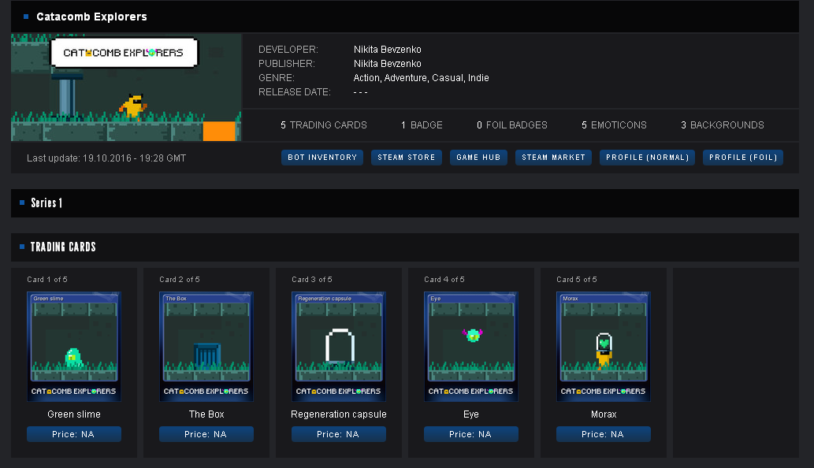Viewport: 814px width, 468px height.
Task: Click the Price button under Regeneration capsule
Action: point(339,434)
